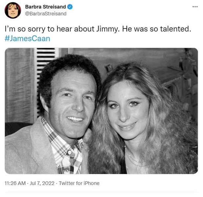Open the Barbra Streisand profile avatar

coord(13,10)
